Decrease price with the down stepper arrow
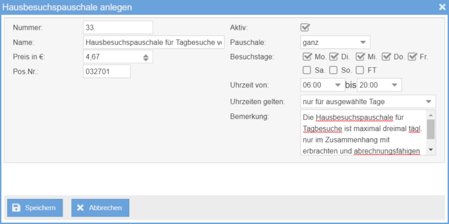 coord(146,59)
